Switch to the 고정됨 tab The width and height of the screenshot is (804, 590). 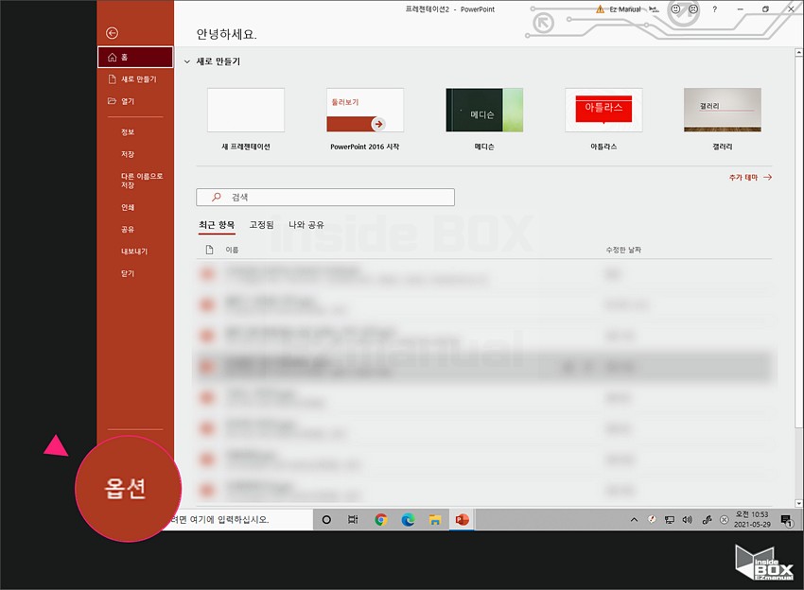[x=261, y=224]
